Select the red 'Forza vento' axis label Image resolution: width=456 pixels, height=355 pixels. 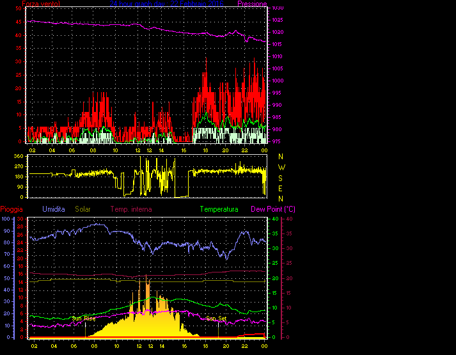click(41, 4)
